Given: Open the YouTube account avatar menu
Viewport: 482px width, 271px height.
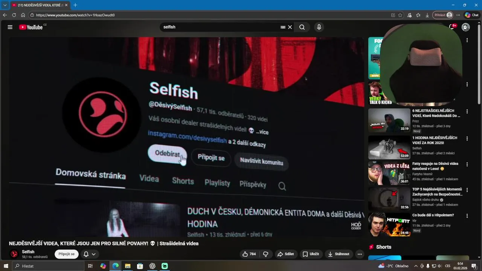Looking at the screenshot, I should (x=466, y=27).
